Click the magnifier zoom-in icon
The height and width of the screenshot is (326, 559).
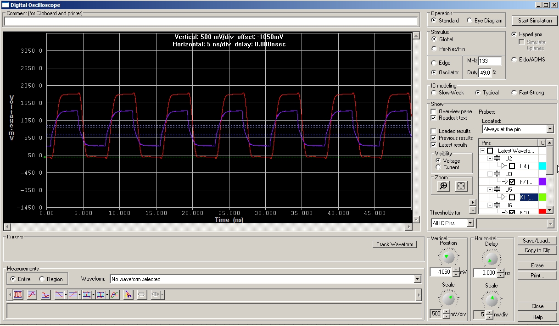443,186
